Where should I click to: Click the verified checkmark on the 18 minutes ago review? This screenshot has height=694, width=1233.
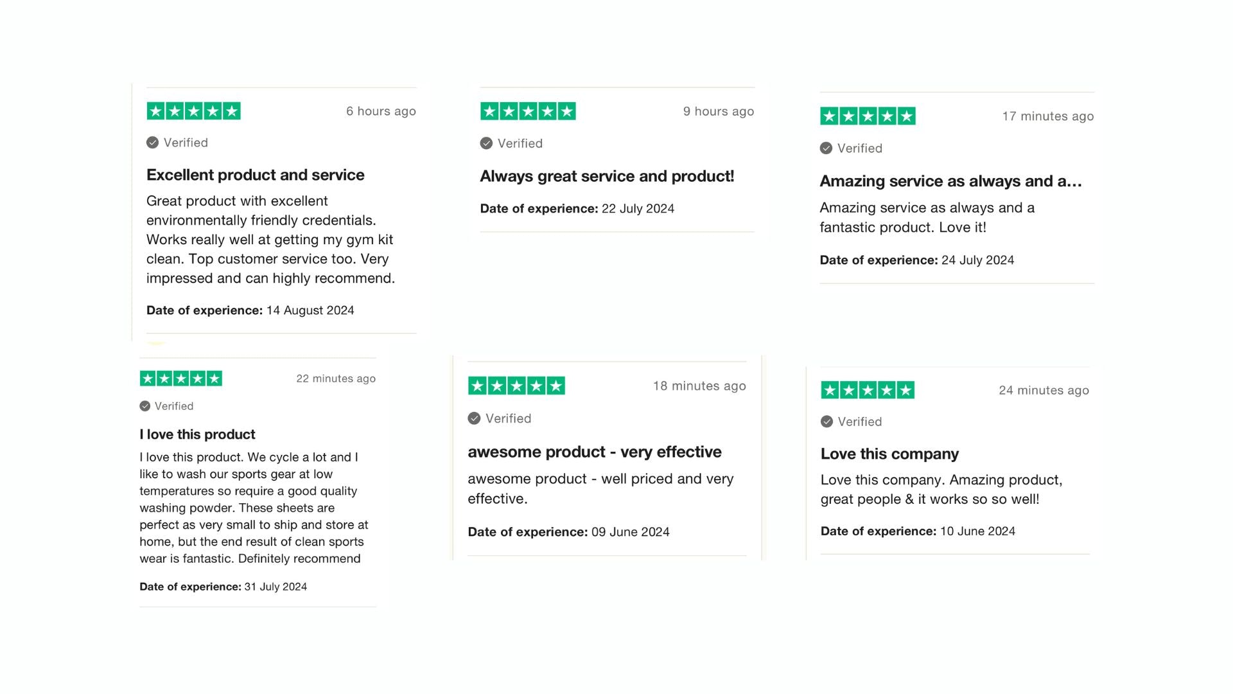(474, 418)
